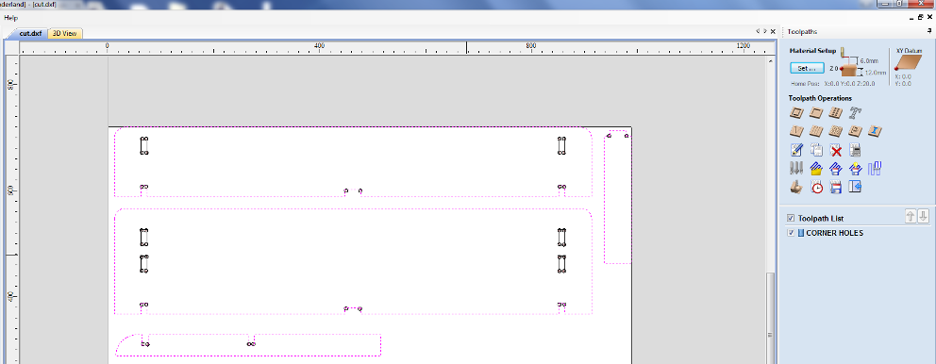Click the Copy toolpath icon

(x=816, y=150)
